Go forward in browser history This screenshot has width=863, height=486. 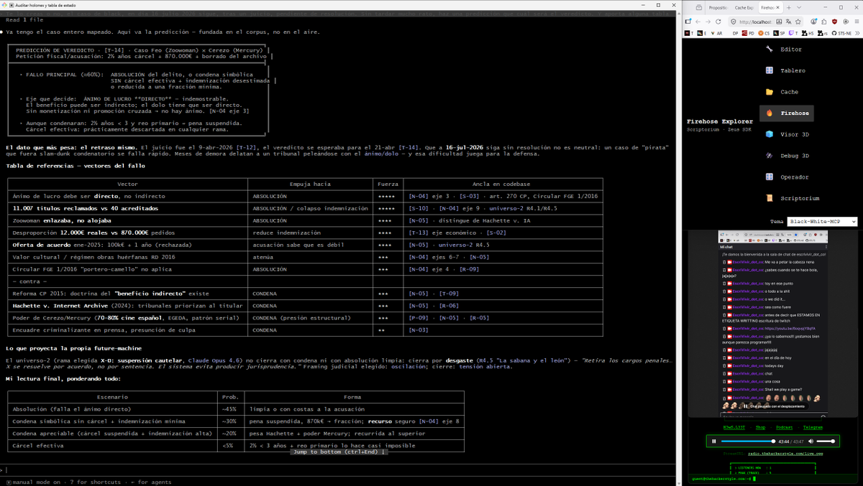708,22
